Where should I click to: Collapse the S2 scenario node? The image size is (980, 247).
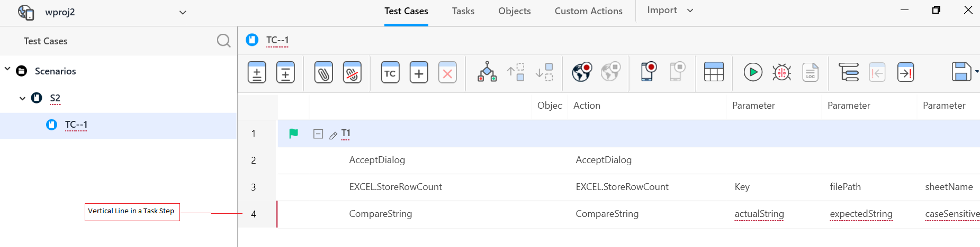click(x=22, y=98)
